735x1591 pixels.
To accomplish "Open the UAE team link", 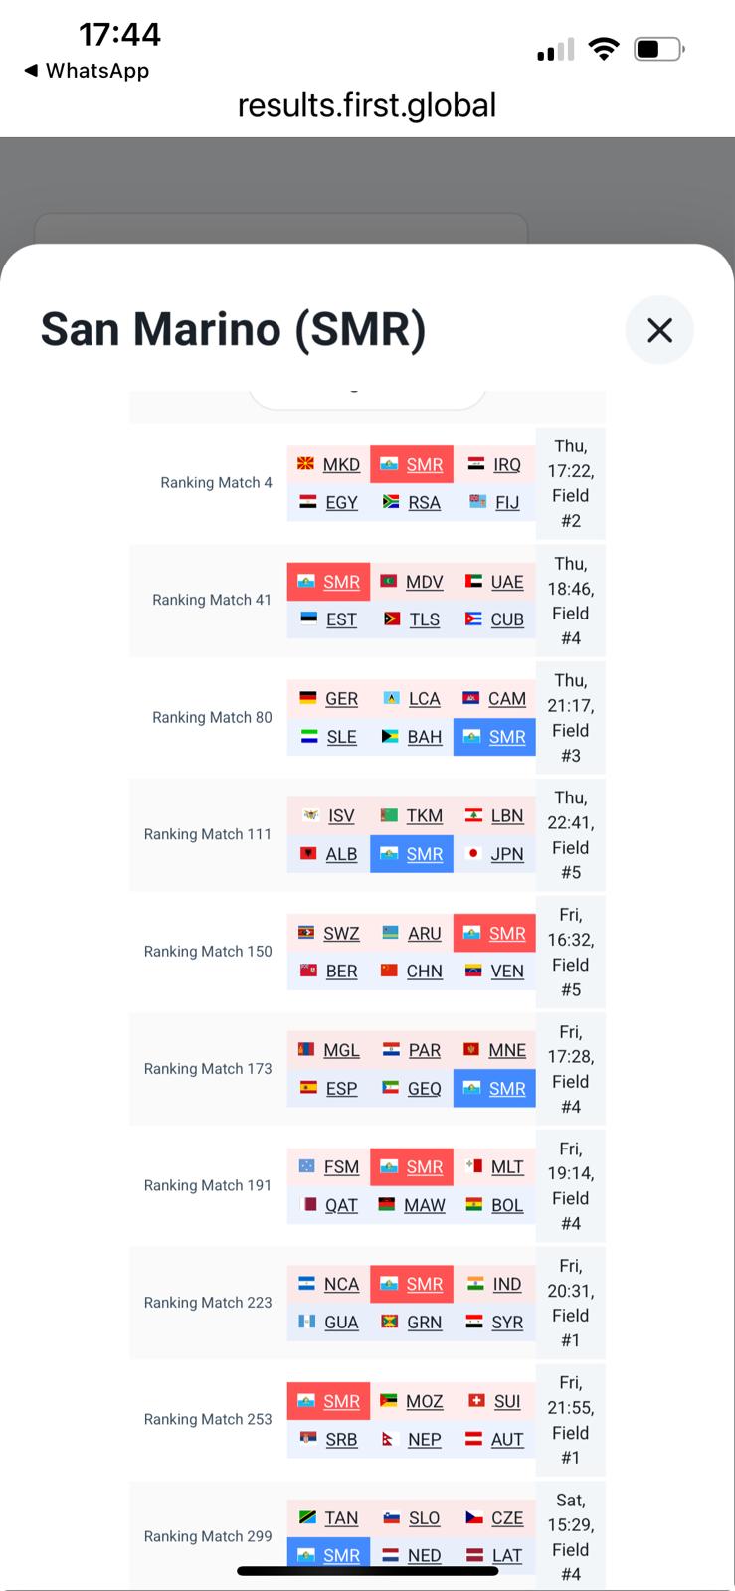I will [x=507, y=582].
